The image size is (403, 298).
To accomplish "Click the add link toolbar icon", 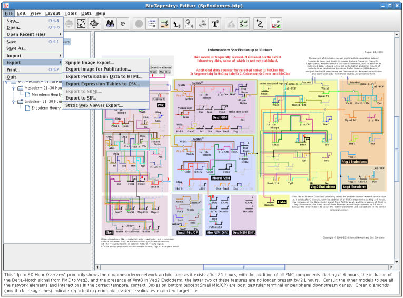I will click(178, 23).
